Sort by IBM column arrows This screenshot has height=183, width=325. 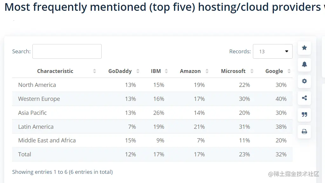166,71
